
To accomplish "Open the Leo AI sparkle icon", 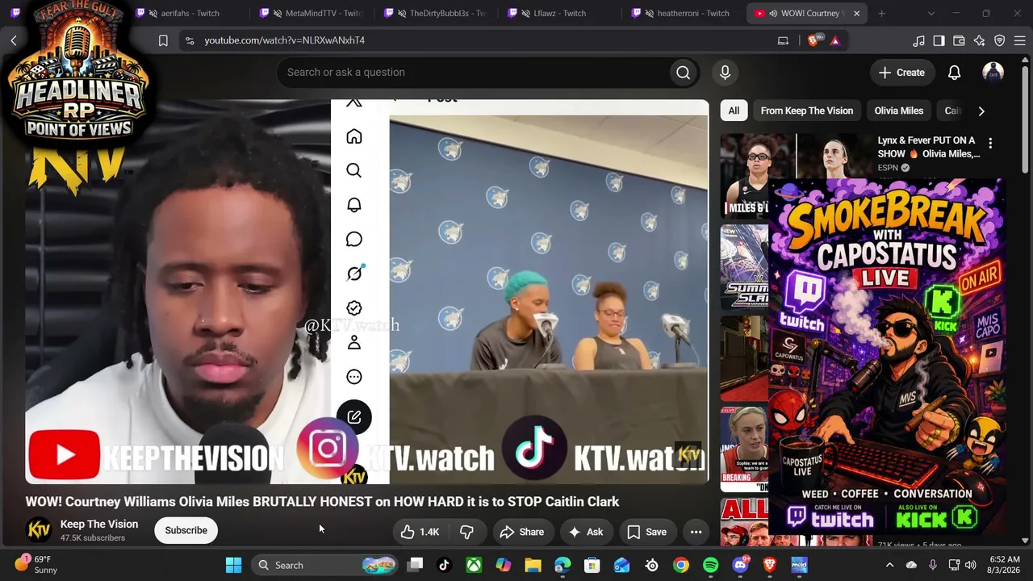I will pos(979,40).
